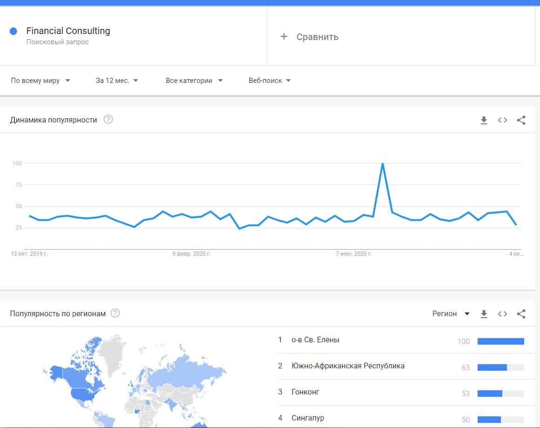Open help tooltip for Динамика популярности
The height and width of the screenshot is (428, 540).
click(x=108, y=120)
